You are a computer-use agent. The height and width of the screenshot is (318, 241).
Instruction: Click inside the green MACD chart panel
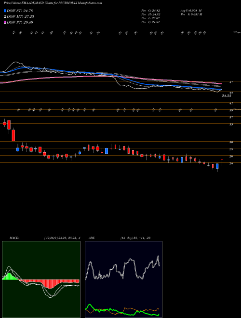click(x=41, y=279)
